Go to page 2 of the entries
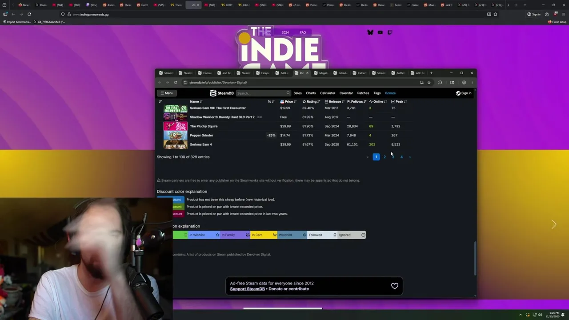Viewport: 569px width, 320px height. click(385, 157)
